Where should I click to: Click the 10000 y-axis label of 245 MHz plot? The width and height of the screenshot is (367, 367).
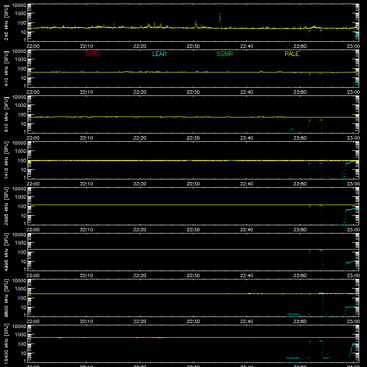[19, 6]
